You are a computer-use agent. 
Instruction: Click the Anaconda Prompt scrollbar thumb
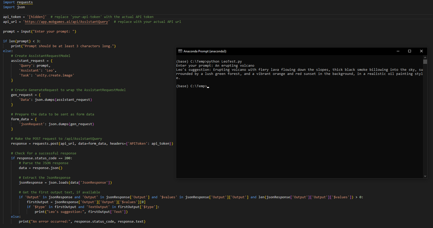tap(425, 62)
